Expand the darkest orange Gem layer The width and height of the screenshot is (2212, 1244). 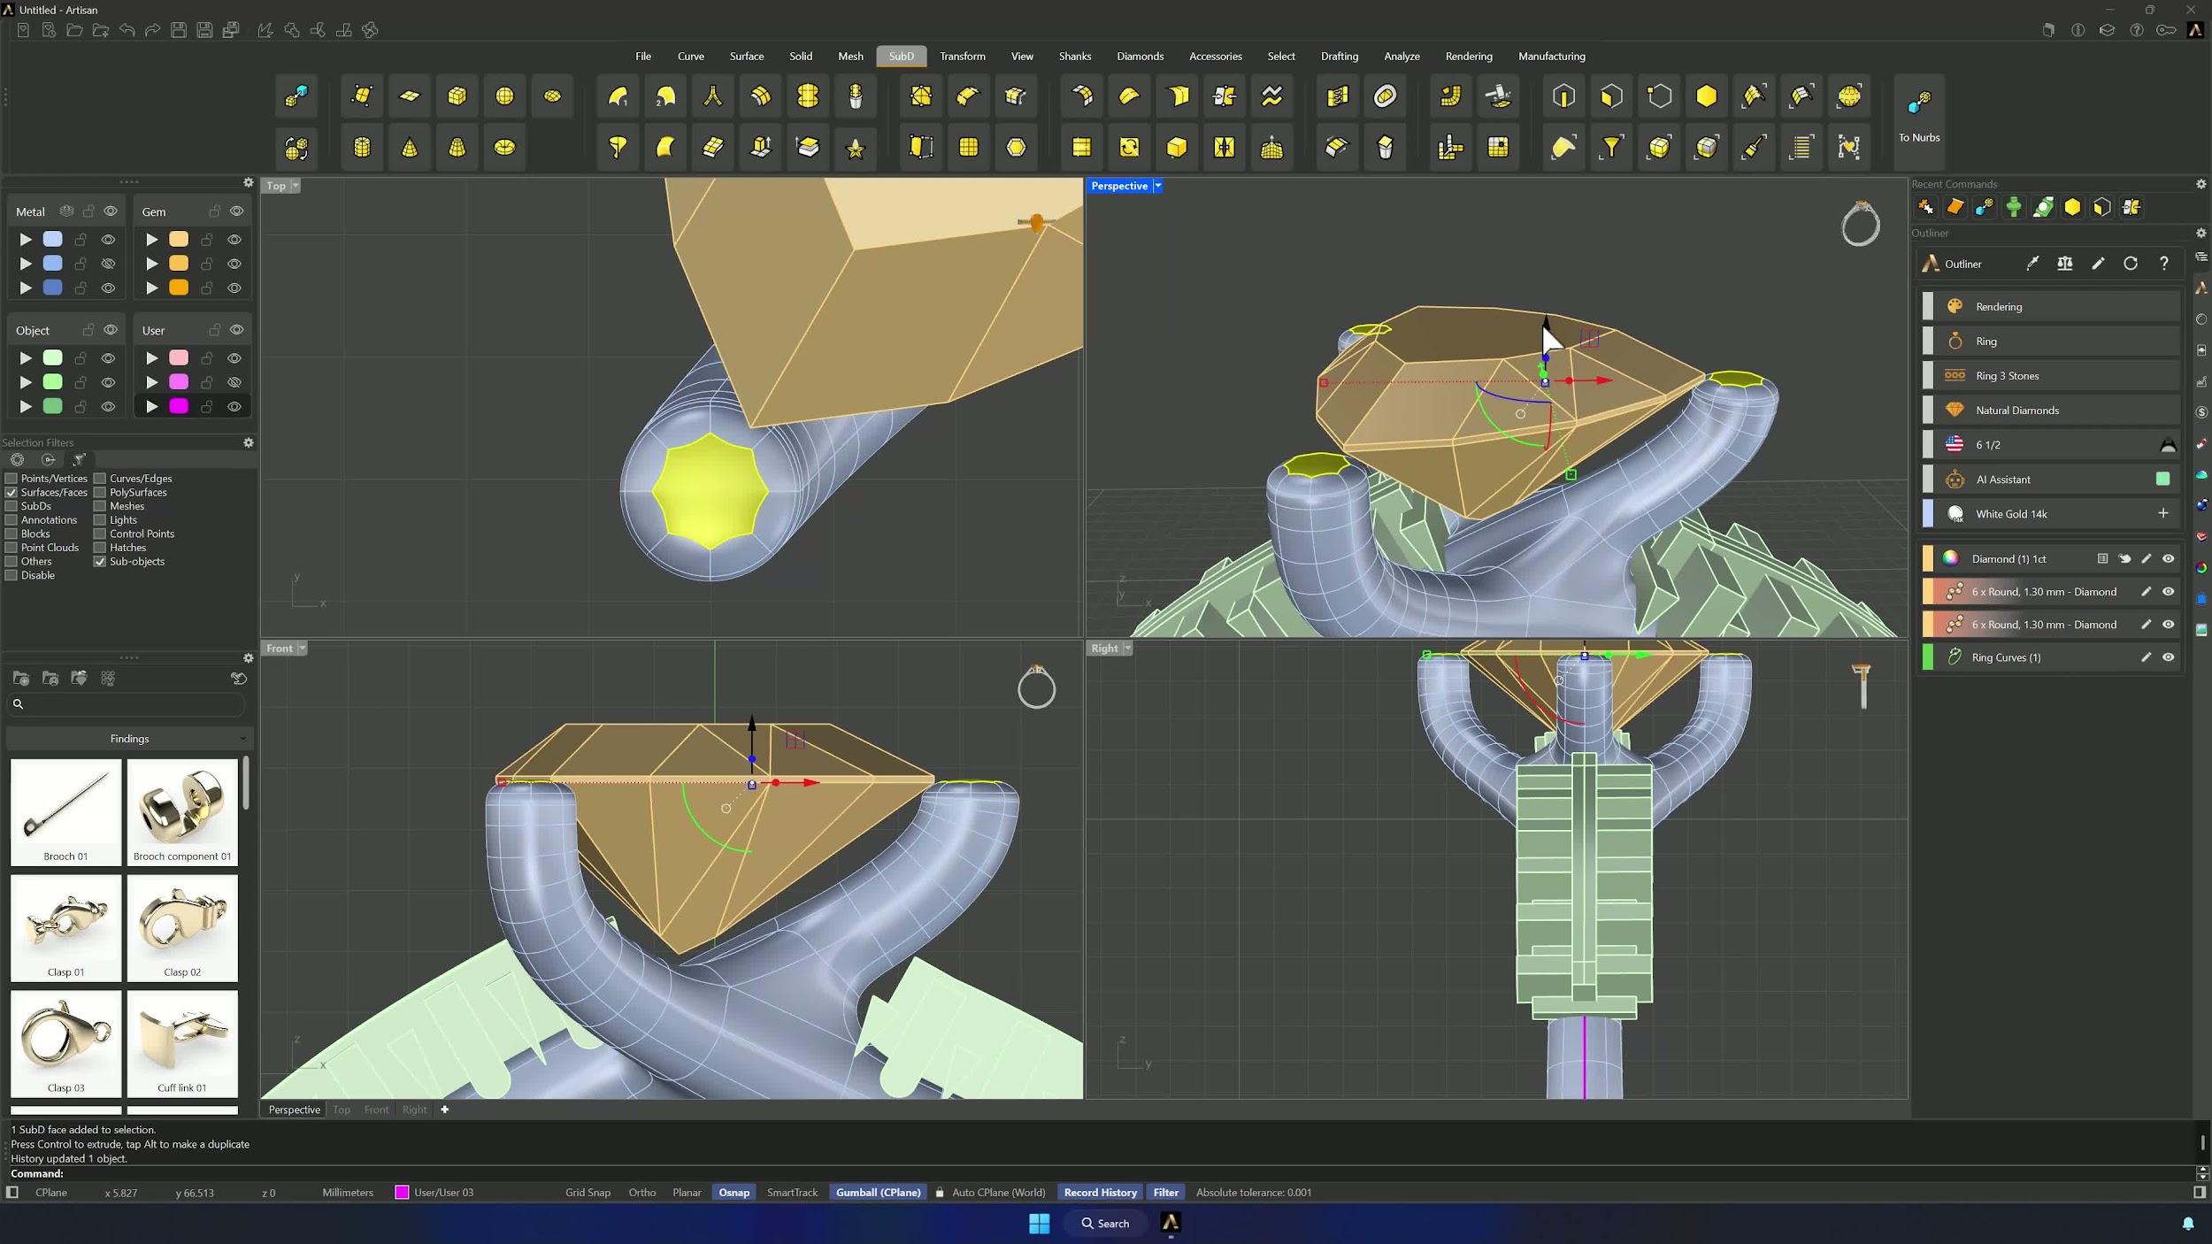[151, 288]
